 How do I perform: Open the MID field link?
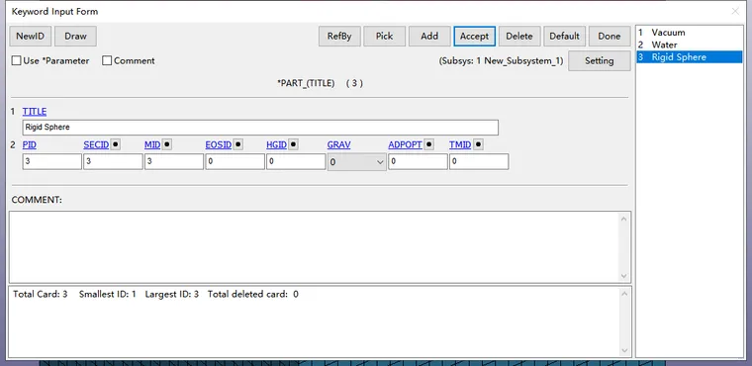tap(152, 144)
